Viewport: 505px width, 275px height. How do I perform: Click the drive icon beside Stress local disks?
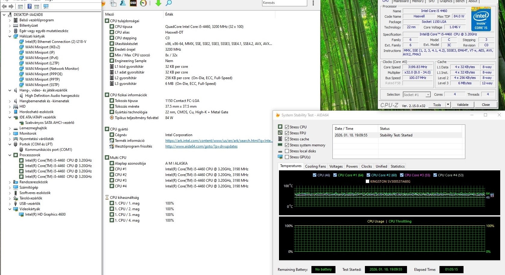[280, 151]
